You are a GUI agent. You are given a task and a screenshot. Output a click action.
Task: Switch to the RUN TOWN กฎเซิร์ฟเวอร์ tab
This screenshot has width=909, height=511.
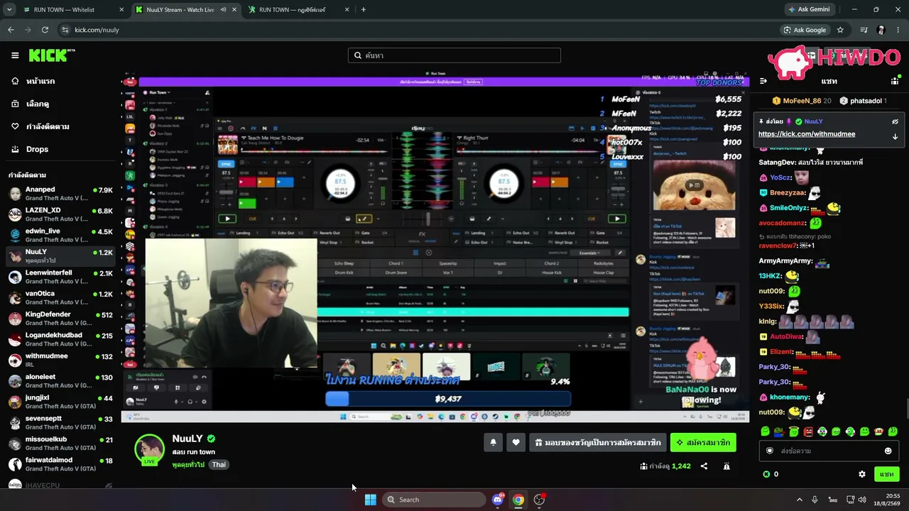(x=298, y=10)
